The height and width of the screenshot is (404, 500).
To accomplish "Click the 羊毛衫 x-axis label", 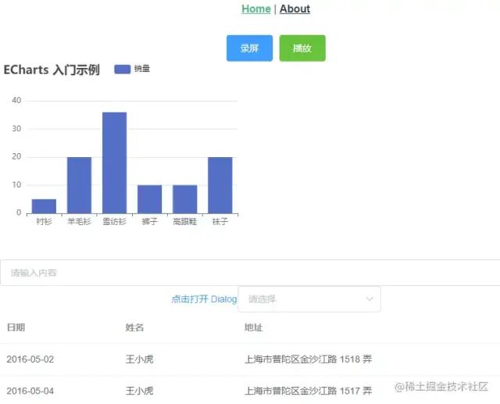I will coord(79,221).
